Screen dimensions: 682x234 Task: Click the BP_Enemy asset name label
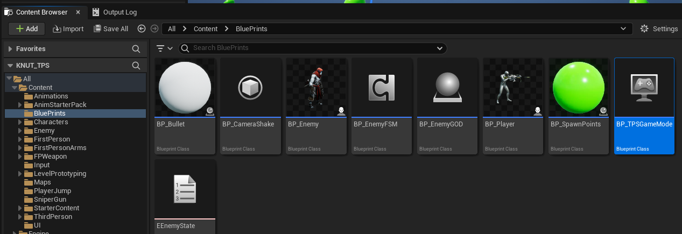(303, 124)
